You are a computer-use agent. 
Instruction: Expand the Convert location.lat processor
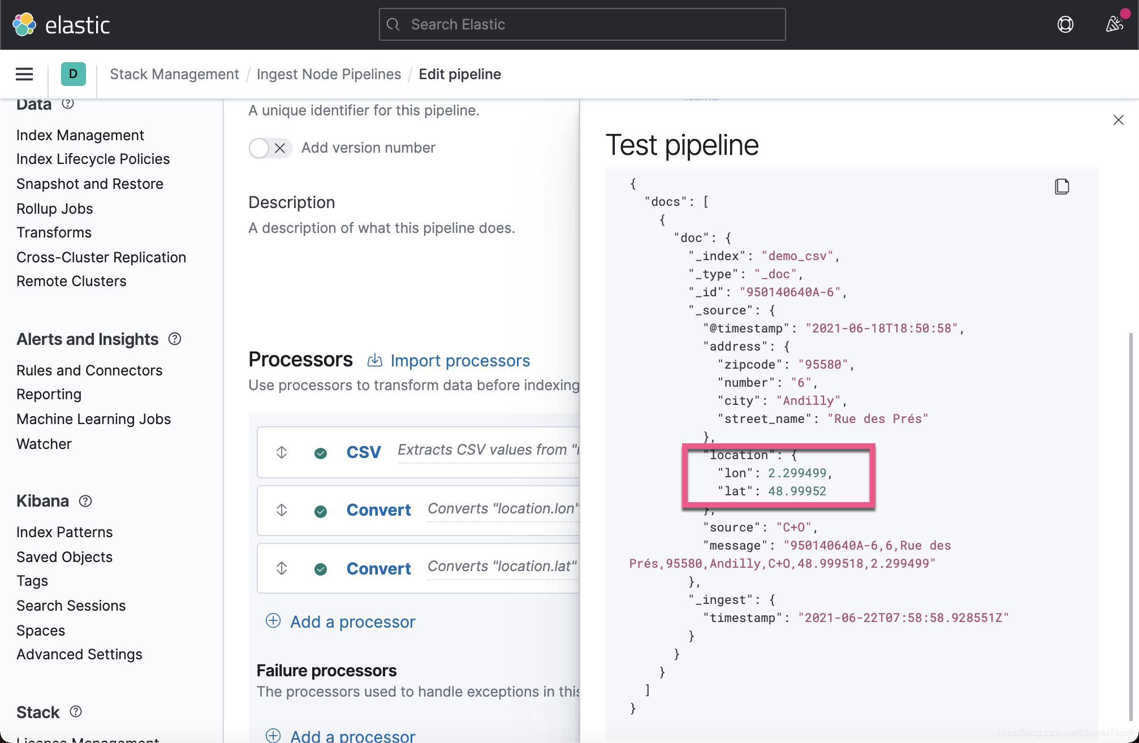tap(378, 568)
